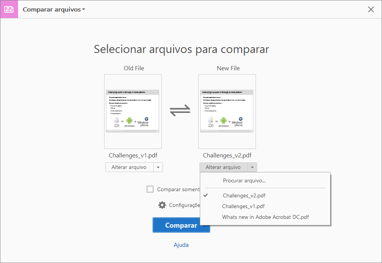Collapse the New File Alterar arquivo dropdown arrow
This screenshot has width=382, height=263.
(x=252, y=167)
